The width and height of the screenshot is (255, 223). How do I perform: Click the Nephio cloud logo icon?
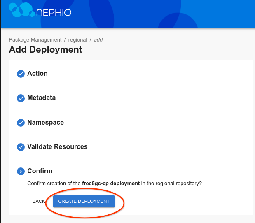(21, 10)
